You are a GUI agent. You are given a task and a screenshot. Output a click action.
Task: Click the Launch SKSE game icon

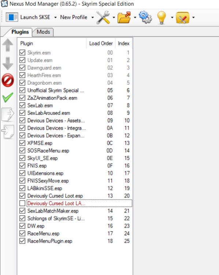(x=12, y=17)
